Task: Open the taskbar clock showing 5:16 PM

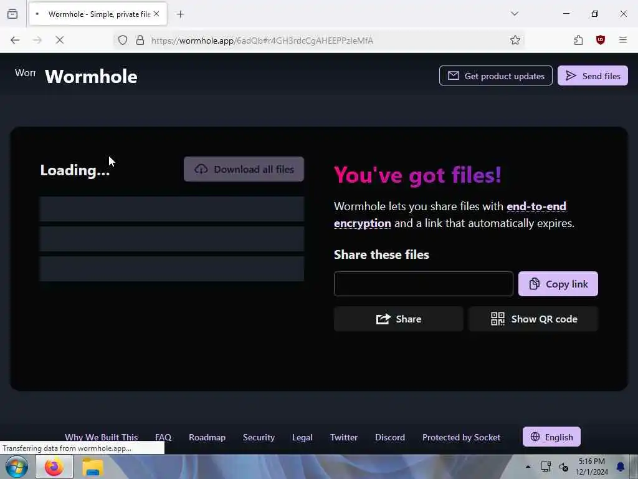Action: (592, 467)
